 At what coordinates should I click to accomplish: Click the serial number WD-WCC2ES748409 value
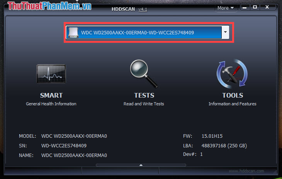click(64, 145)
